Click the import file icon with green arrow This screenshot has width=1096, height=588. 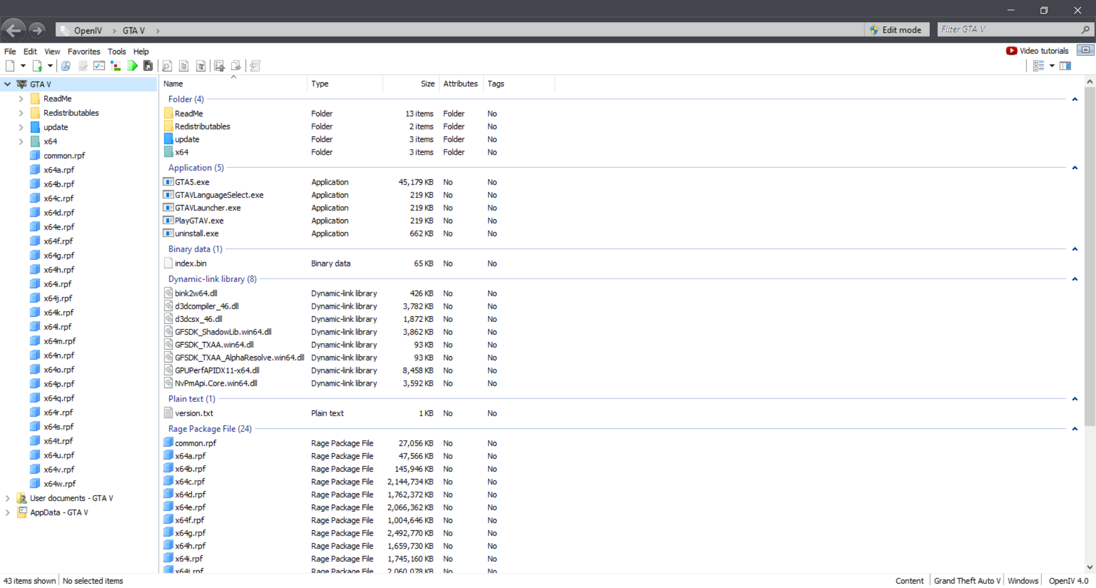pyautogui.click(x=37, y=66)
